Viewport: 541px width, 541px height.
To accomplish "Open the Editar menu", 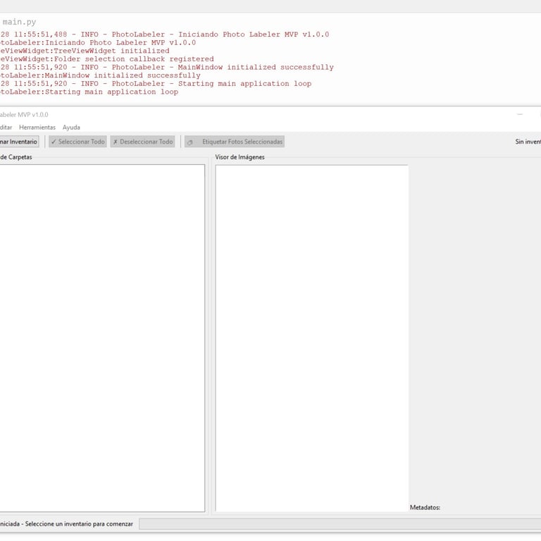I will tap(6, 128).
